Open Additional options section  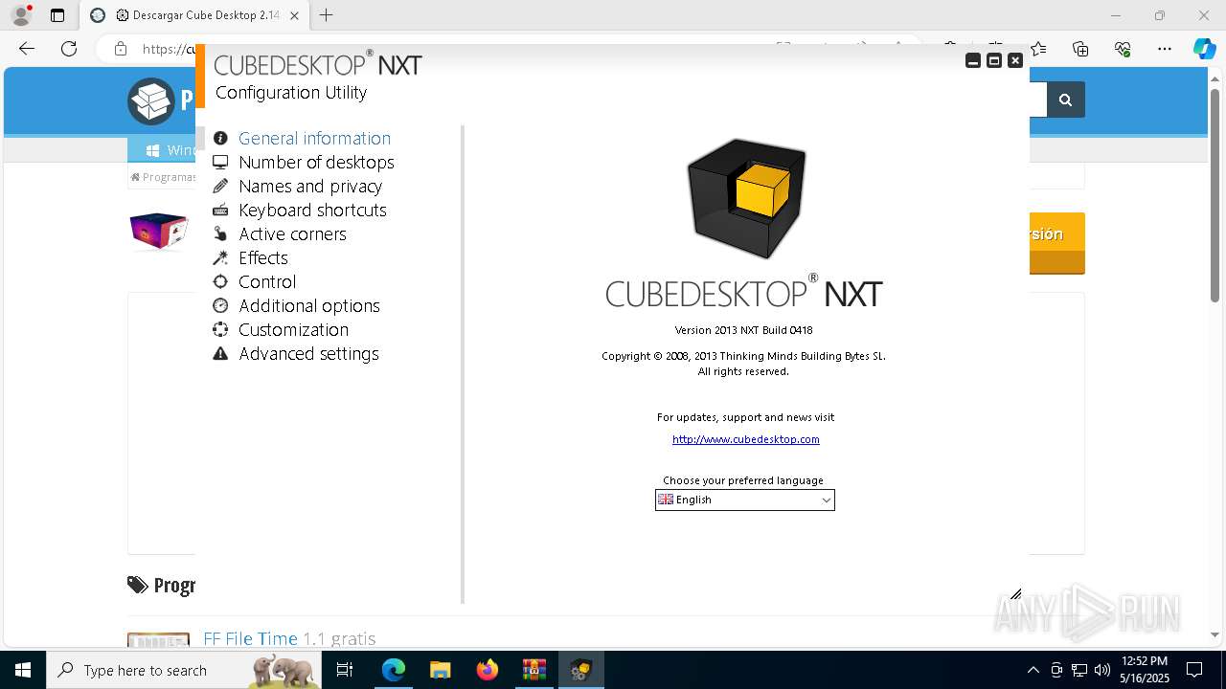point(309,305)
